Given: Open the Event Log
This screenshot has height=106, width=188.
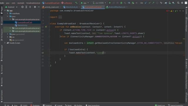Looking at the screenshot, I should 160,105.
